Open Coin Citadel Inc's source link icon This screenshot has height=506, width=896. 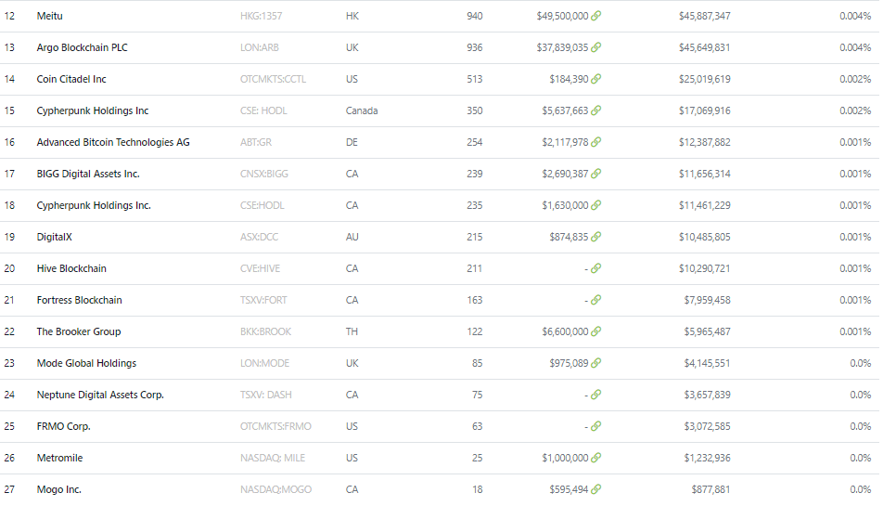click(595, 79)
